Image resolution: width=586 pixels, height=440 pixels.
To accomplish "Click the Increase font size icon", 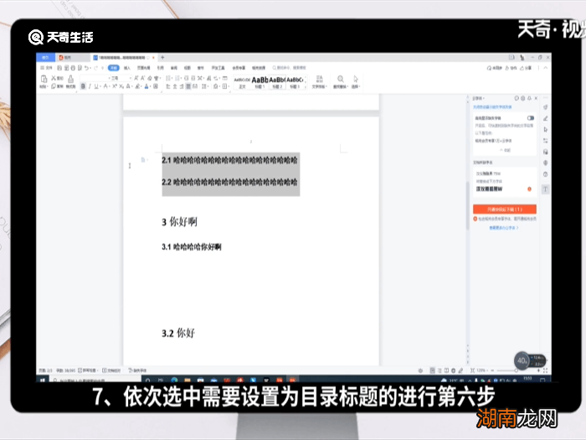I will 136,78.
